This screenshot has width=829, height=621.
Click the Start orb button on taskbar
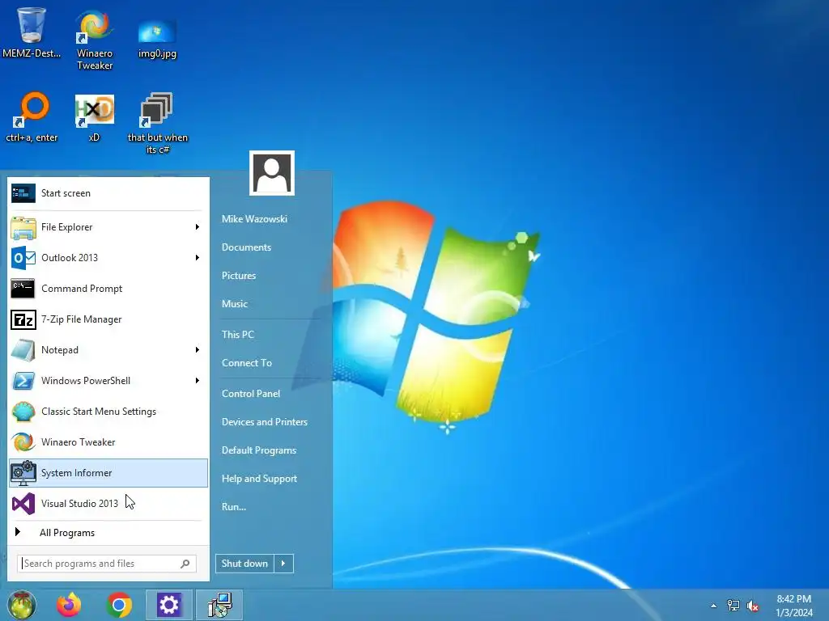click(22, 605)
